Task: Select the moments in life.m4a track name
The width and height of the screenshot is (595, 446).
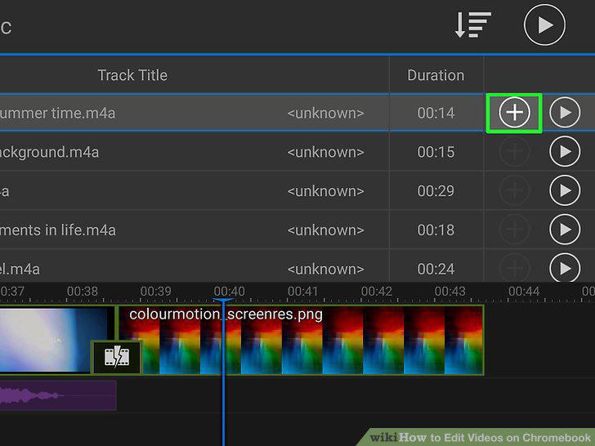Action: (x=58, y=230)
